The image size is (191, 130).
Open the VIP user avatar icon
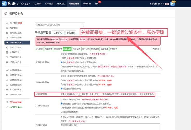click(173, 3)
